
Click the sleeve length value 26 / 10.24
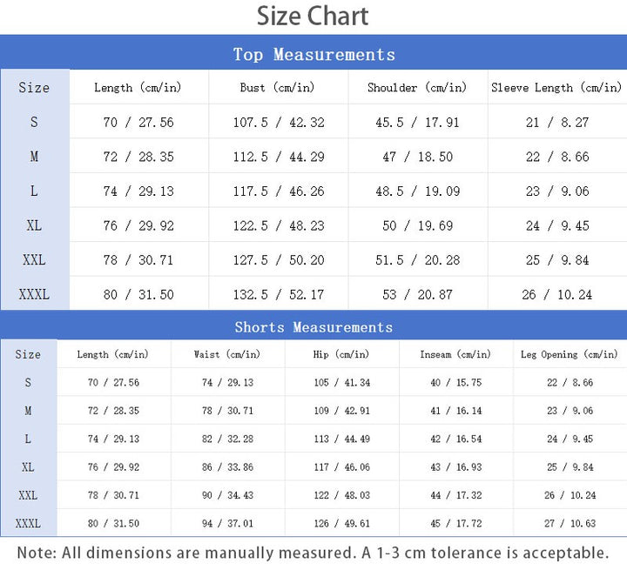[556, 295]
